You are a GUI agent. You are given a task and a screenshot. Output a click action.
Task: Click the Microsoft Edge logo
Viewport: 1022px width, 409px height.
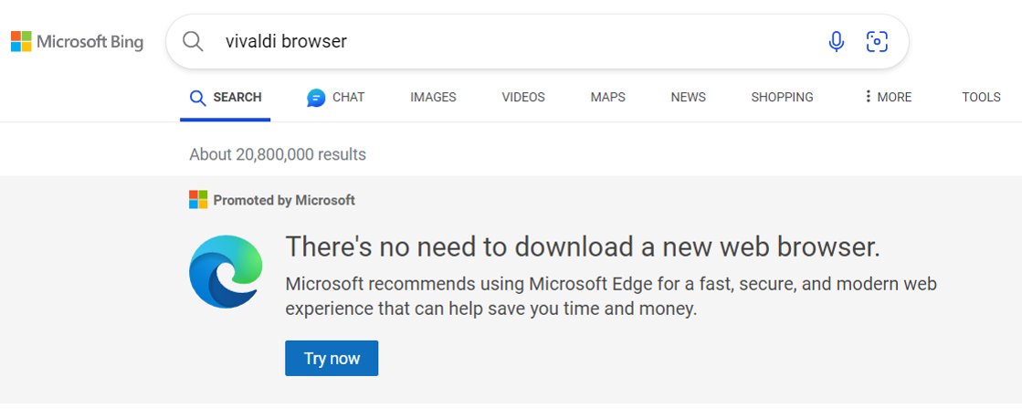(x=226, y=271)
